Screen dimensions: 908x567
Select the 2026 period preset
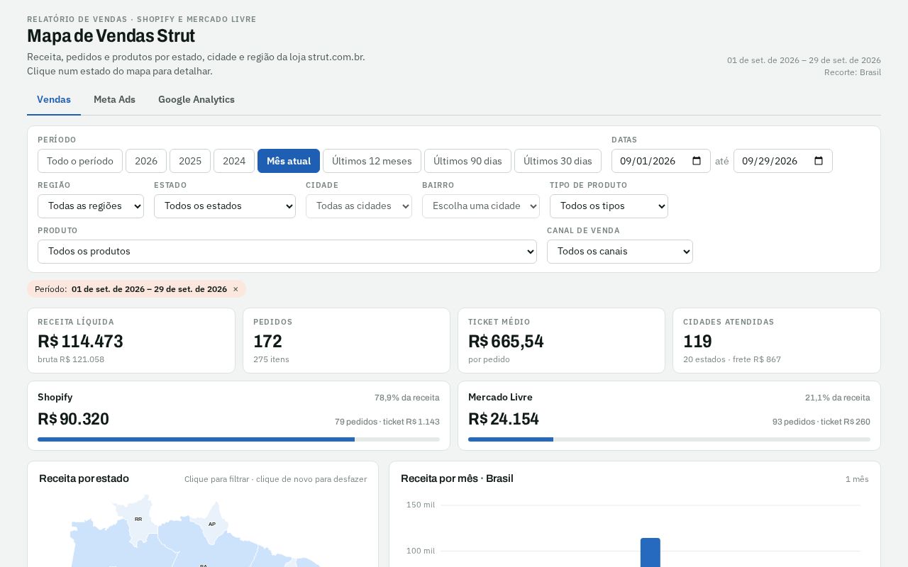click(x=146, y=161)
